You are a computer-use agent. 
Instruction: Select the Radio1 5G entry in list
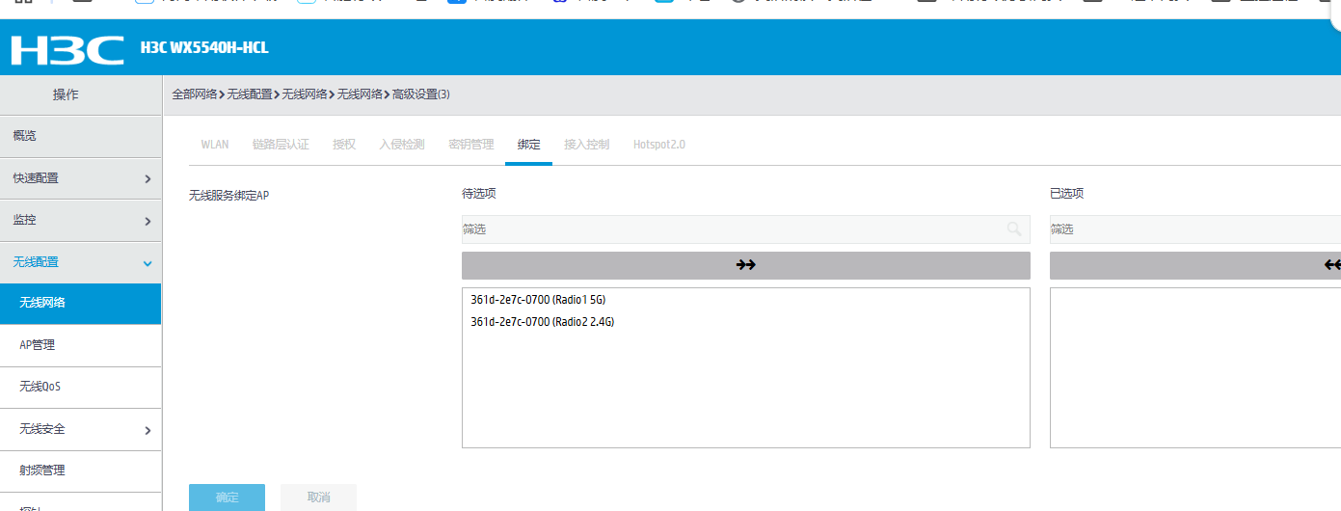(x=538, y=300)
